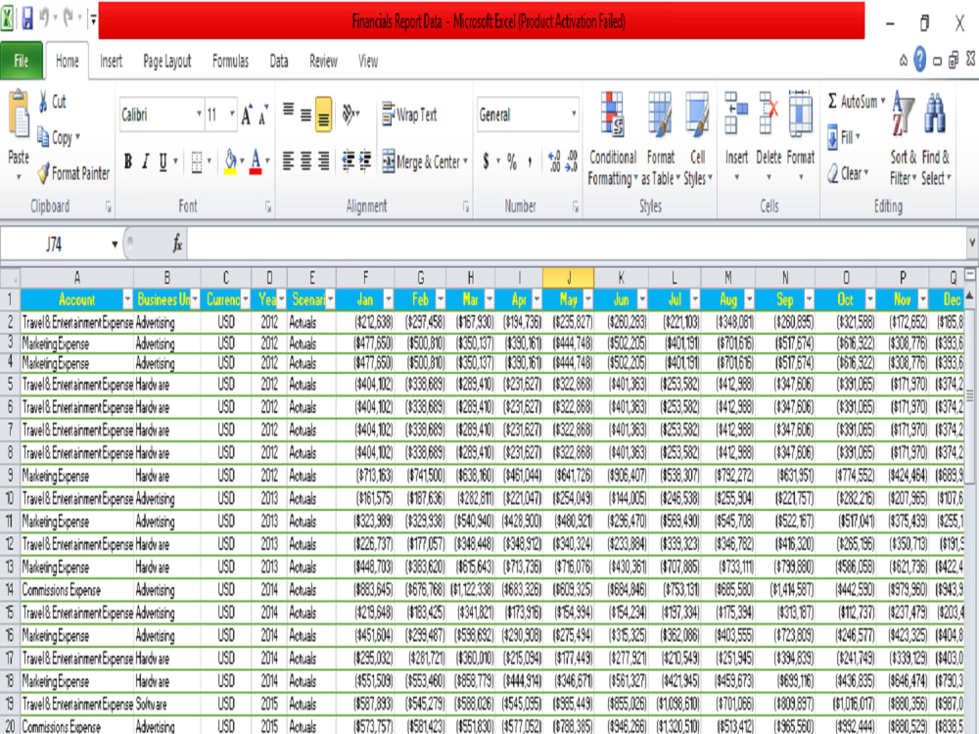Screen dimensions: 979x734
Task: Switch to Page Layout tab
Action: click(x=167, y=61)
